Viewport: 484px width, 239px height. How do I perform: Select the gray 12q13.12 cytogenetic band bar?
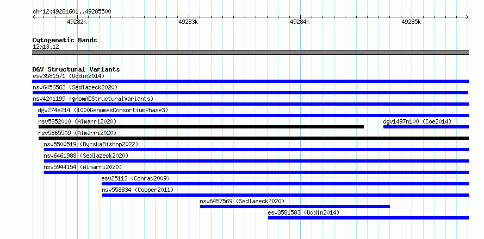(x=250, y=53)
